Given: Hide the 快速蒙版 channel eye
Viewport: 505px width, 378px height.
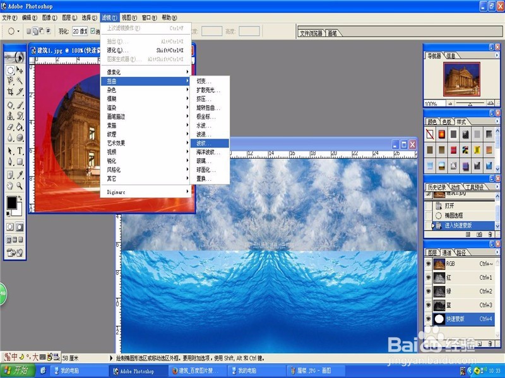Looking at the screenshot, I should [428, 319].
